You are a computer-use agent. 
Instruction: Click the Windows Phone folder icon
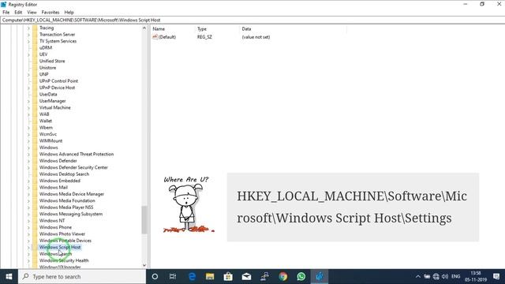tap(35, 227)
